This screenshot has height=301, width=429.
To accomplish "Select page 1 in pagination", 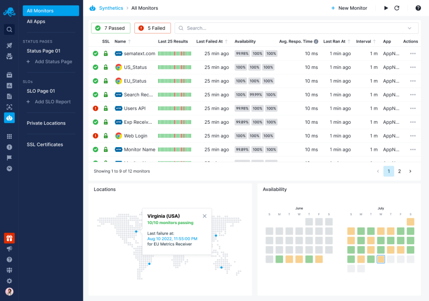I will 388,171.
